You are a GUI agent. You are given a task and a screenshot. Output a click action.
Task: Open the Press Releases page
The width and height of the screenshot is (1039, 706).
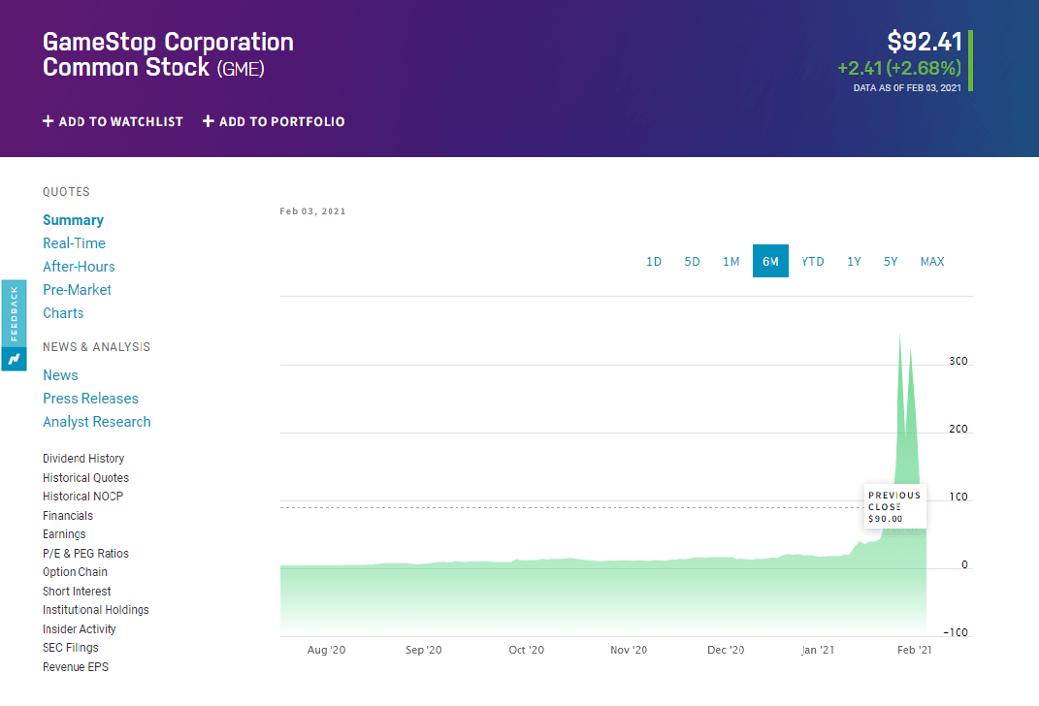point(90,399)
